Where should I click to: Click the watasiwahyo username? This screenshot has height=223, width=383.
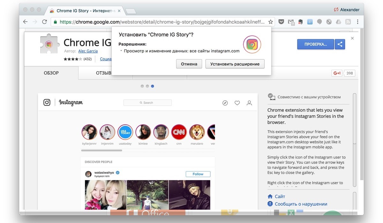tap(104, 172)
